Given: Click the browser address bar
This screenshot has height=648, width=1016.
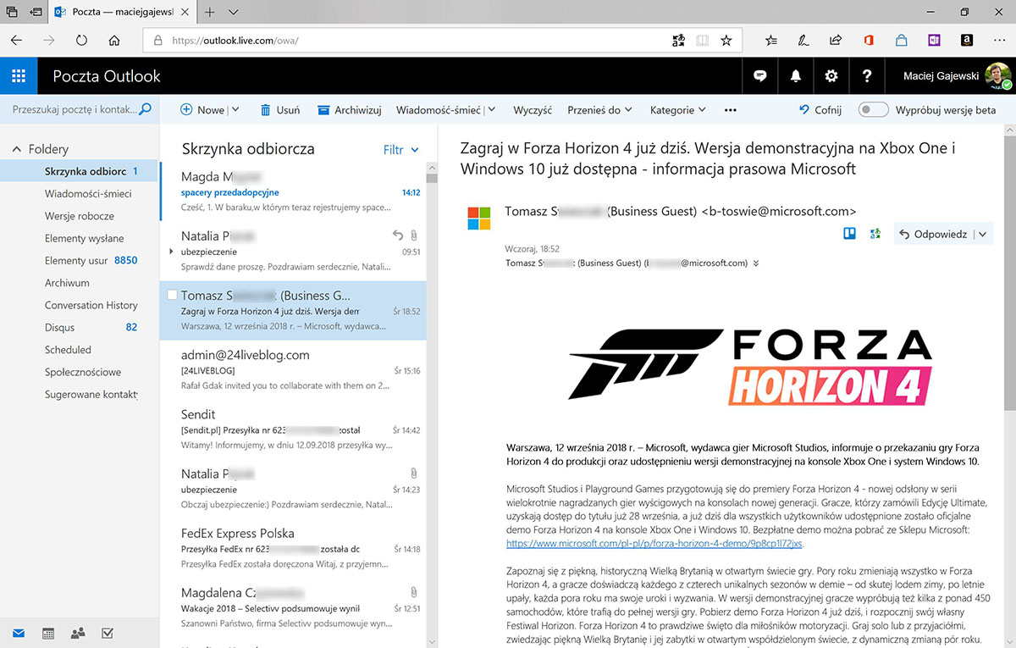Looking at the screenshot, I should (x=440, y=40).
